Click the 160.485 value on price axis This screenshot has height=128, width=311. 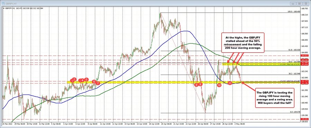click(305, 102)
